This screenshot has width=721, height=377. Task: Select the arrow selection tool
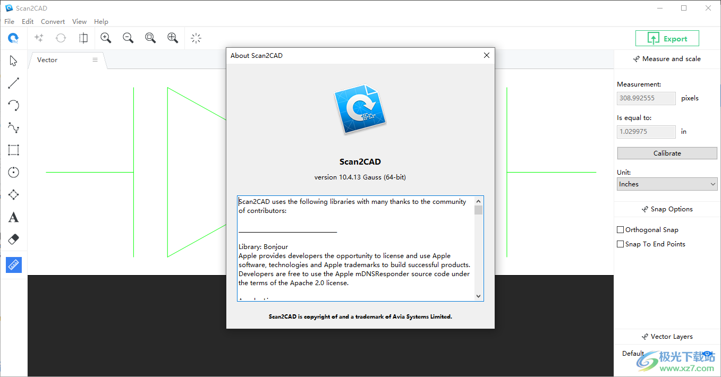click(13, 60)
